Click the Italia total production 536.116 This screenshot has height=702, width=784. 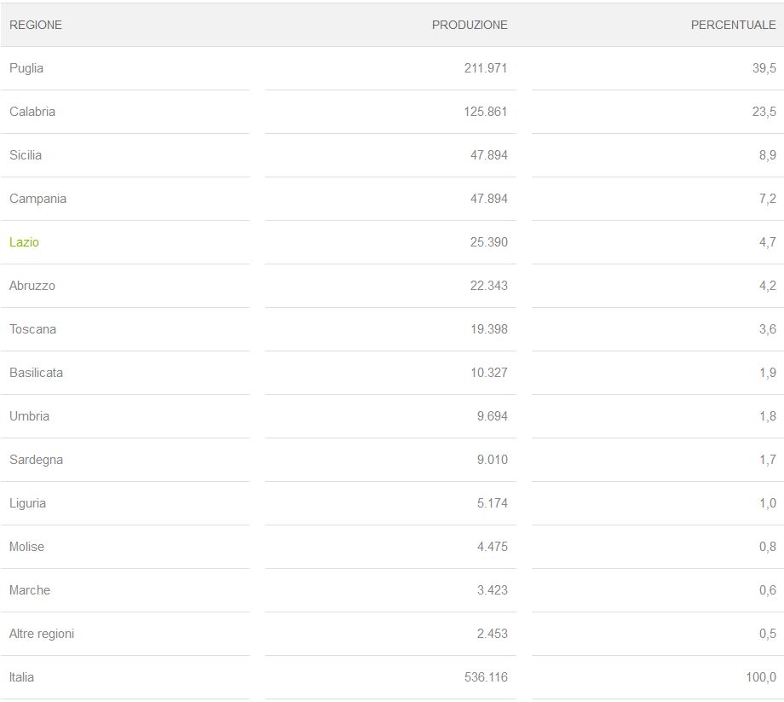[x=486, y=677]
